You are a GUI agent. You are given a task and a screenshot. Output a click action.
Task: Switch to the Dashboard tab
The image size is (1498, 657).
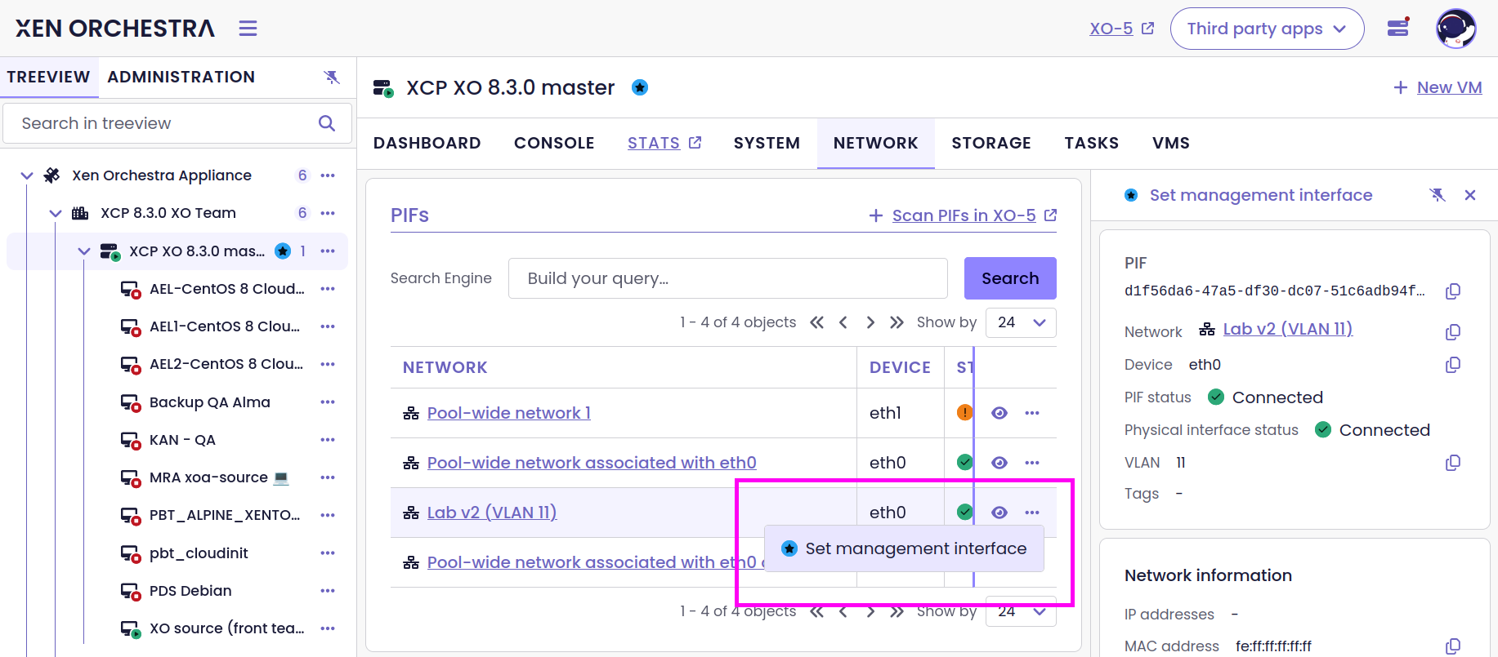pyautogui.click(x=427, y=143)
